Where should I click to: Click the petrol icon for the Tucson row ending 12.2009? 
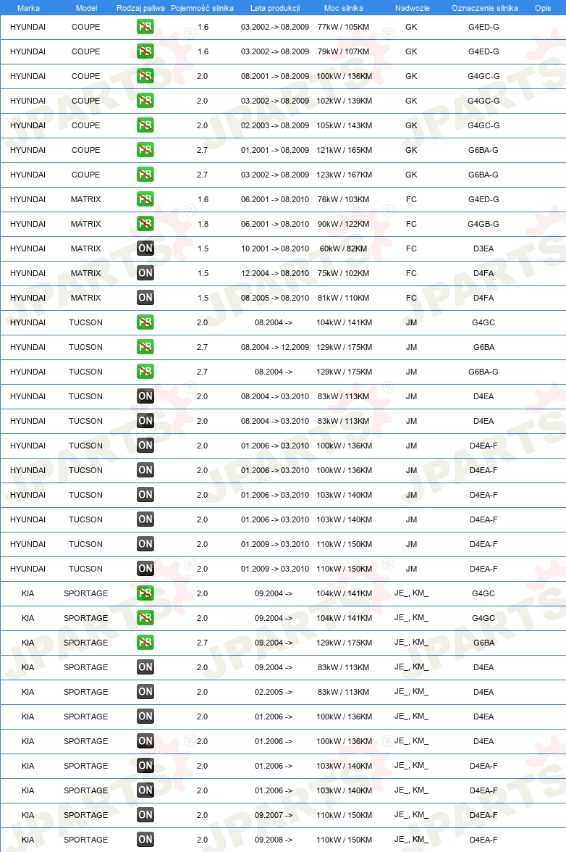tap(145, 346)
